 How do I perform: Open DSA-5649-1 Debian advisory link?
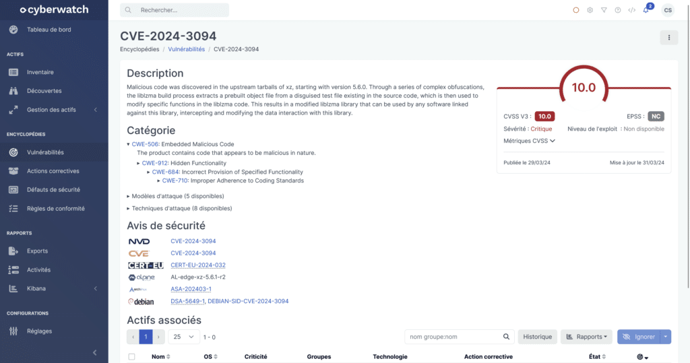click(187, 302)
